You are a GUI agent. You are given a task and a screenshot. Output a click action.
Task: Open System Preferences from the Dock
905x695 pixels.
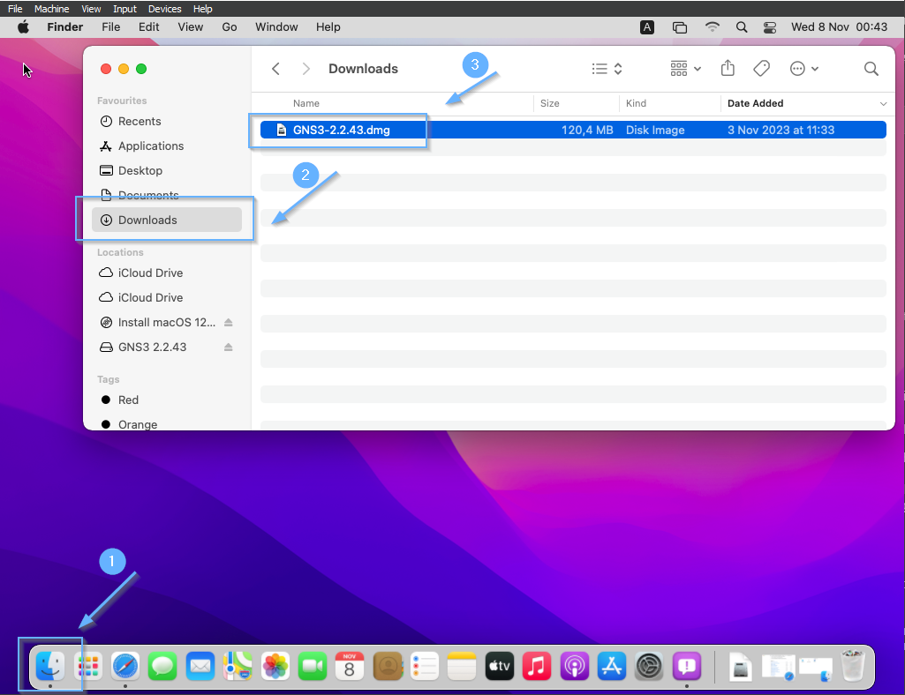coord(650,666)
